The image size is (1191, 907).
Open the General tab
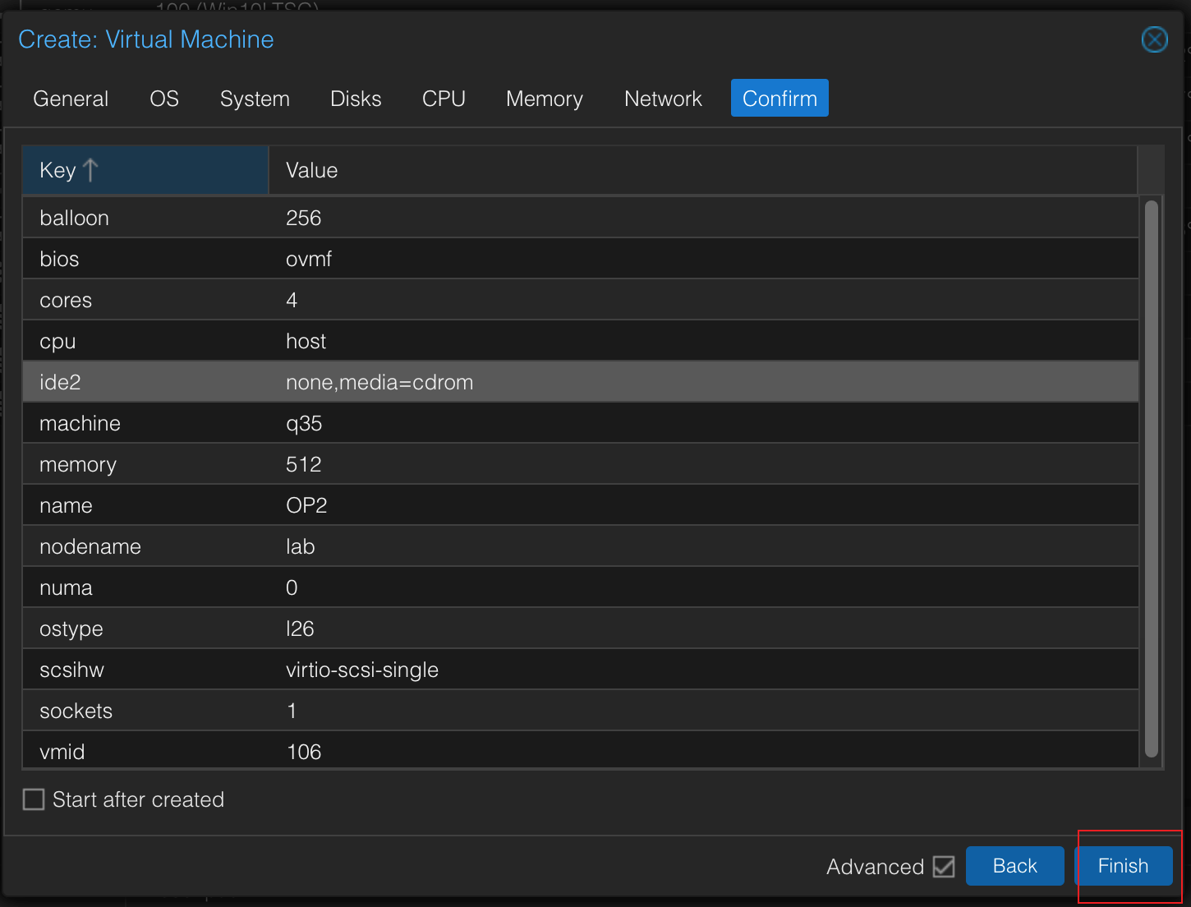click(x=71, y=99)
